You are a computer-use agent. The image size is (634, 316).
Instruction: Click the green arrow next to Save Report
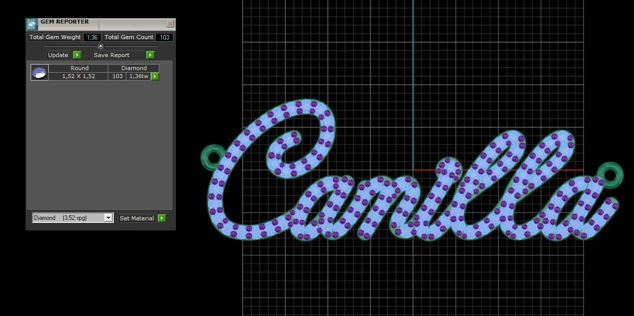click(150, 55)
